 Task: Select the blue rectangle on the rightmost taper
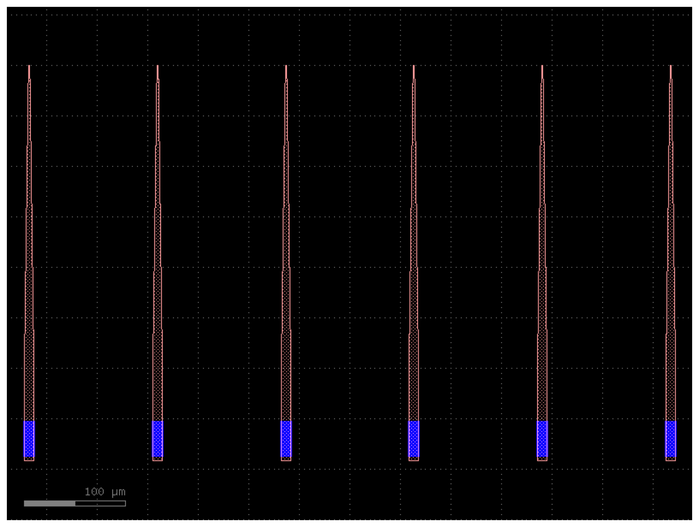pyautogui.click(x=671, y=439)
